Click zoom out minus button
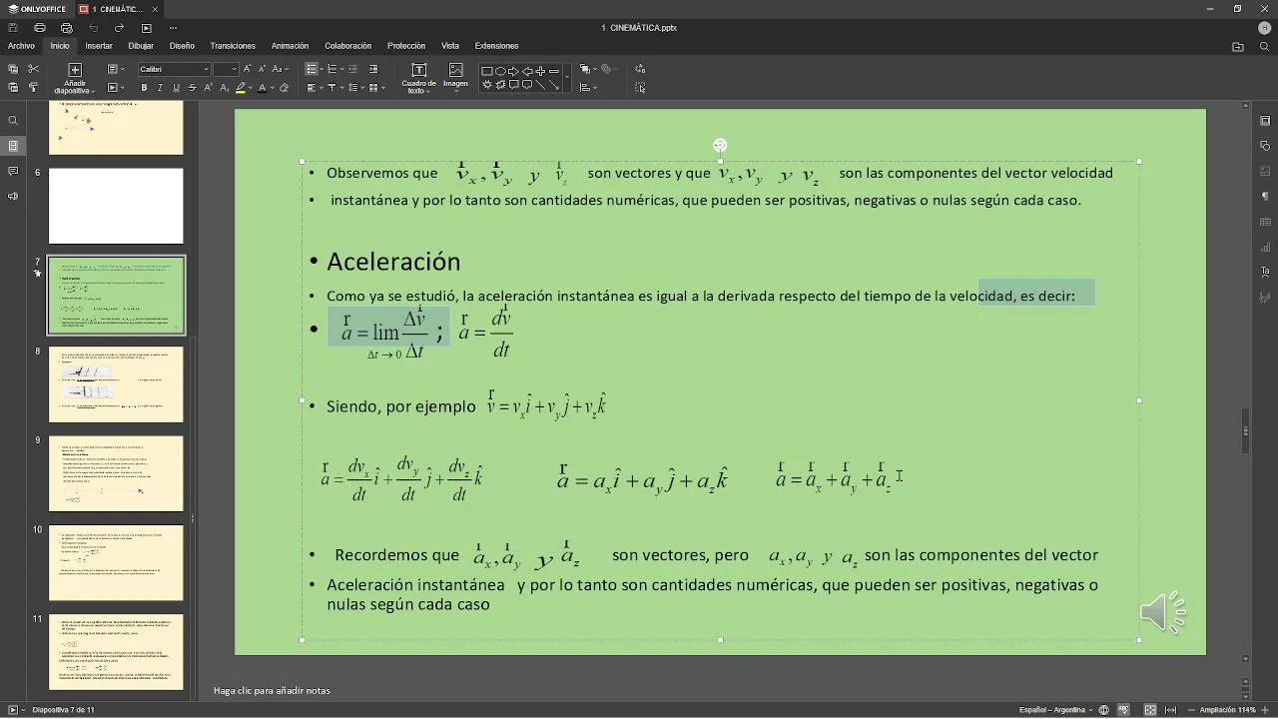The image size is (1278, 719). click(1191, 710)
